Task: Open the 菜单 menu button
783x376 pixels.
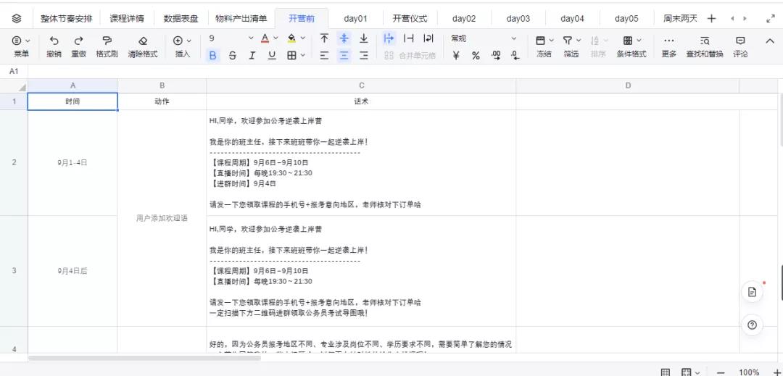Action: (21, 46)
